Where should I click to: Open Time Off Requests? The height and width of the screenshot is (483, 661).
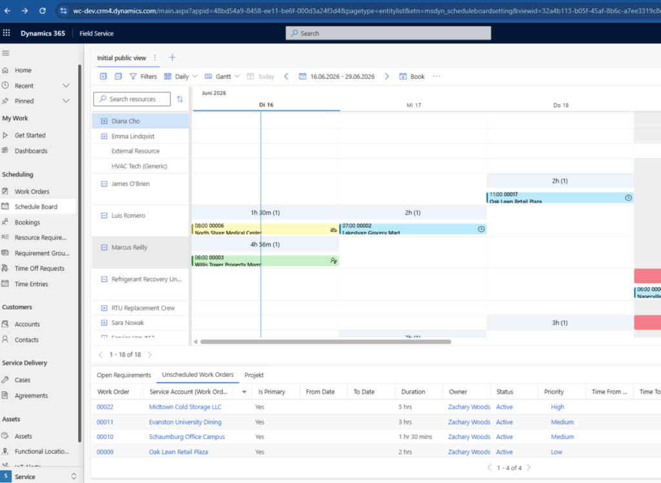pyautogui.click(x=38, y=268)
